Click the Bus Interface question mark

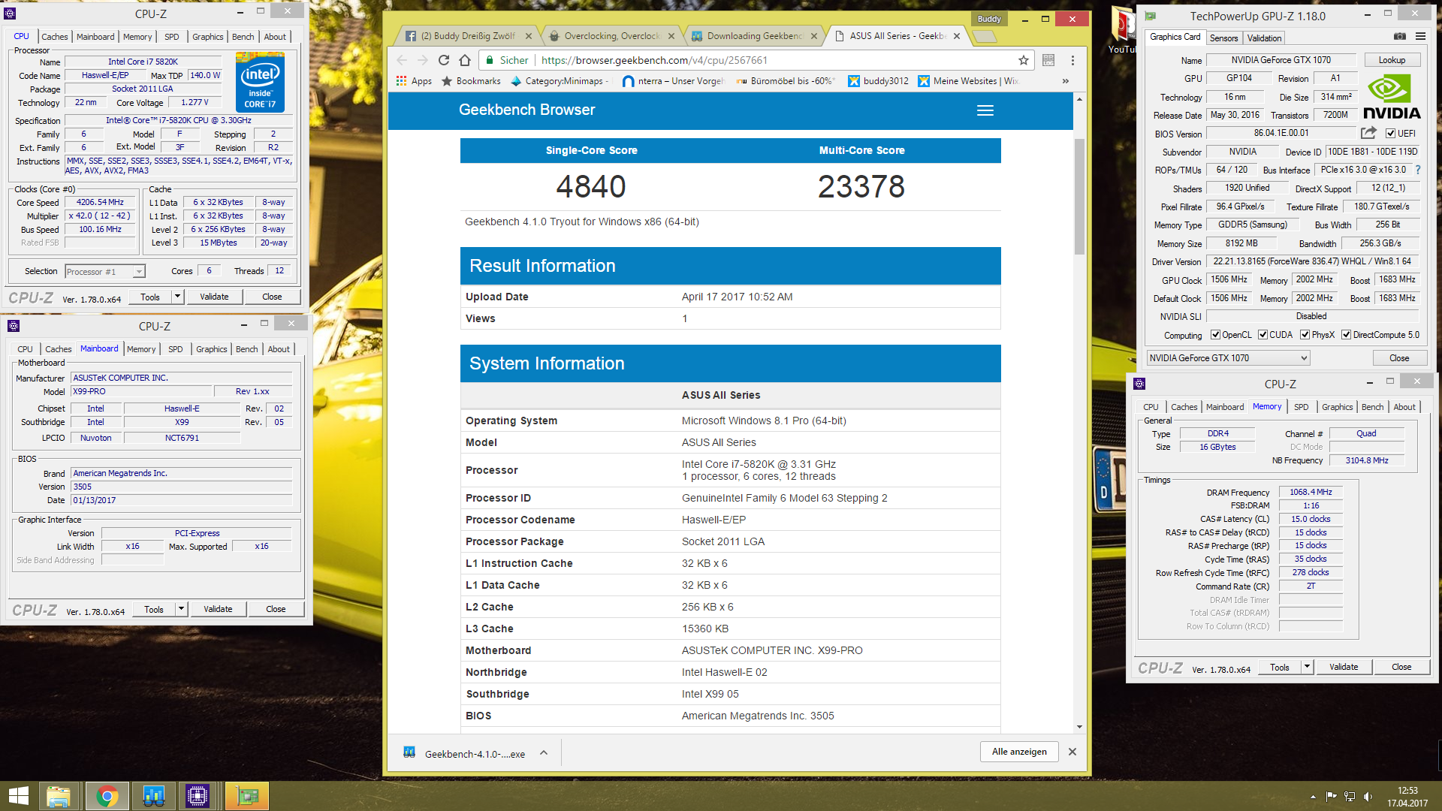pyautogui.click(x=1418, y=170)
